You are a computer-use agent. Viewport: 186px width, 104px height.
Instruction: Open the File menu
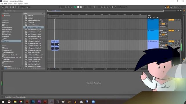[x=2, y=4]
